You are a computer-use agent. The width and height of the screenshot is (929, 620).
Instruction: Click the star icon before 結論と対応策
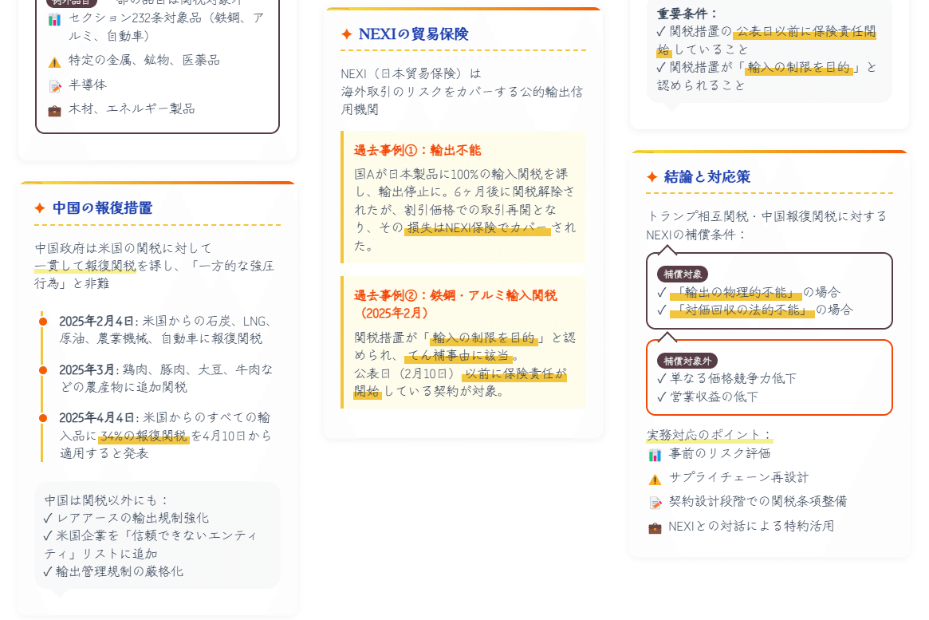[x=652, y=176]
